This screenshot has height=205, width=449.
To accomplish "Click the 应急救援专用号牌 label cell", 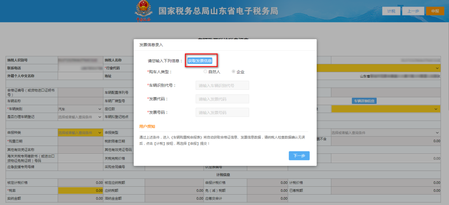I will pyautogui.click(x=32, y=167).
